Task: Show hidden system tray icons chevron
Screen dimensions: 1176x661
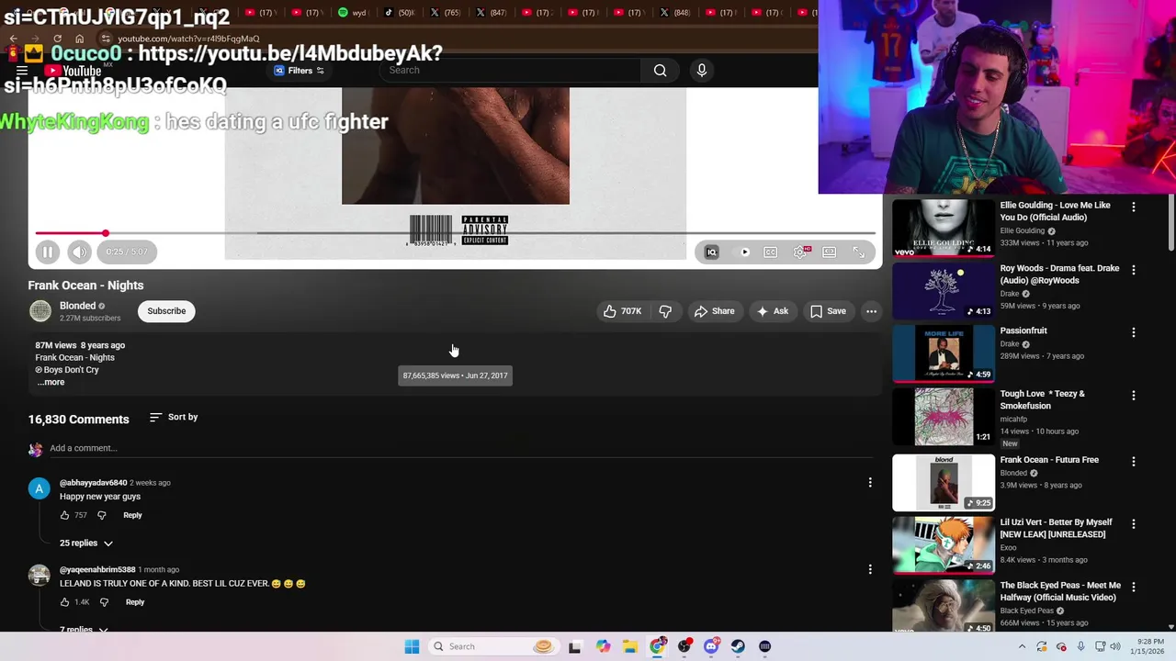Action: tap(1022, 646)
